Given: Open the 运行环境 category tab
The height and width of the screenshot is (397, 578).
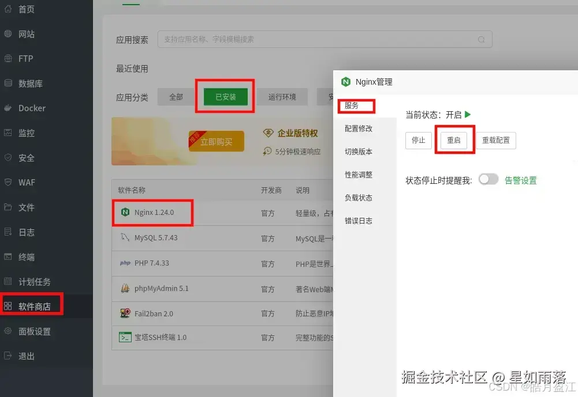Looking at the screenshot, I should [282, 96].
